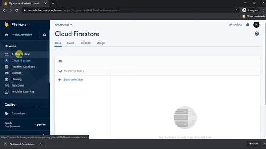Image resolution: width=266 pixels, height=149 pixels.
Task: Open Storage in the sidebar
Action: (17, 73)
